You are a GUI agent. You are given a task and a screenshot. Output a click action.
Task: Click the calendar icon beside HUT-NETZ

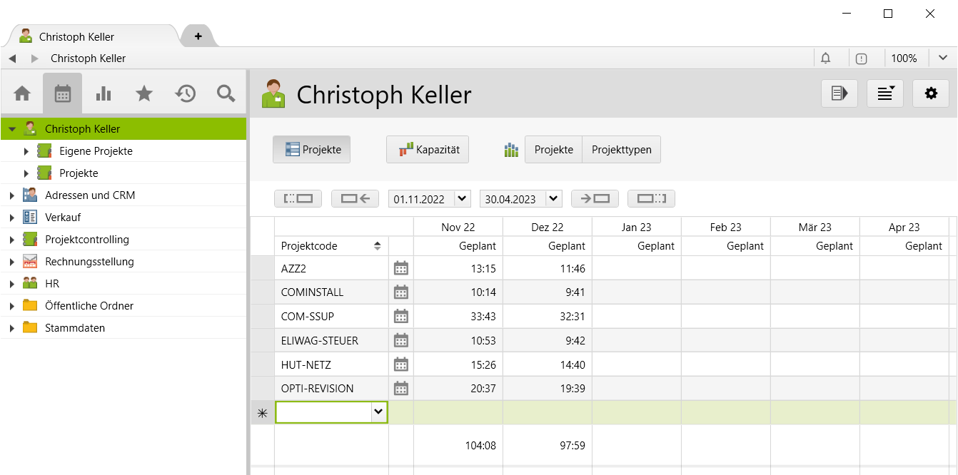(x=400, y=364)
